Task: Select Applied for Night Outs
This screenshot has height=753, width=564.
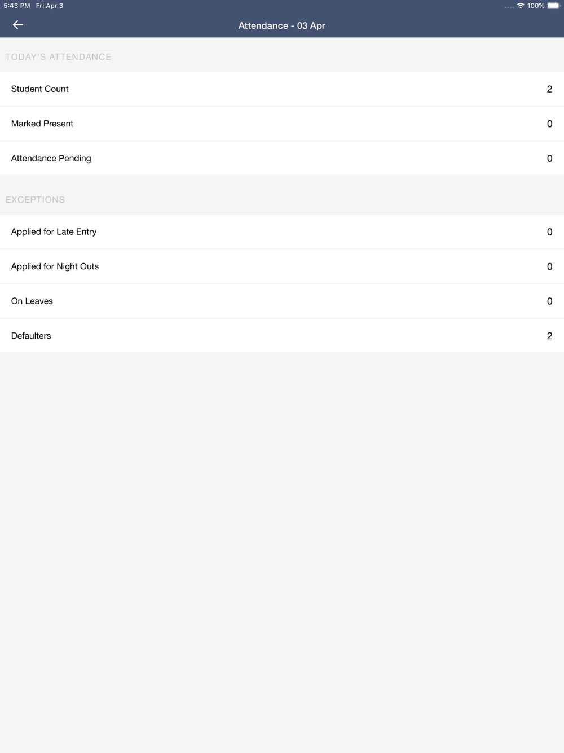Action: click(282, 266)
